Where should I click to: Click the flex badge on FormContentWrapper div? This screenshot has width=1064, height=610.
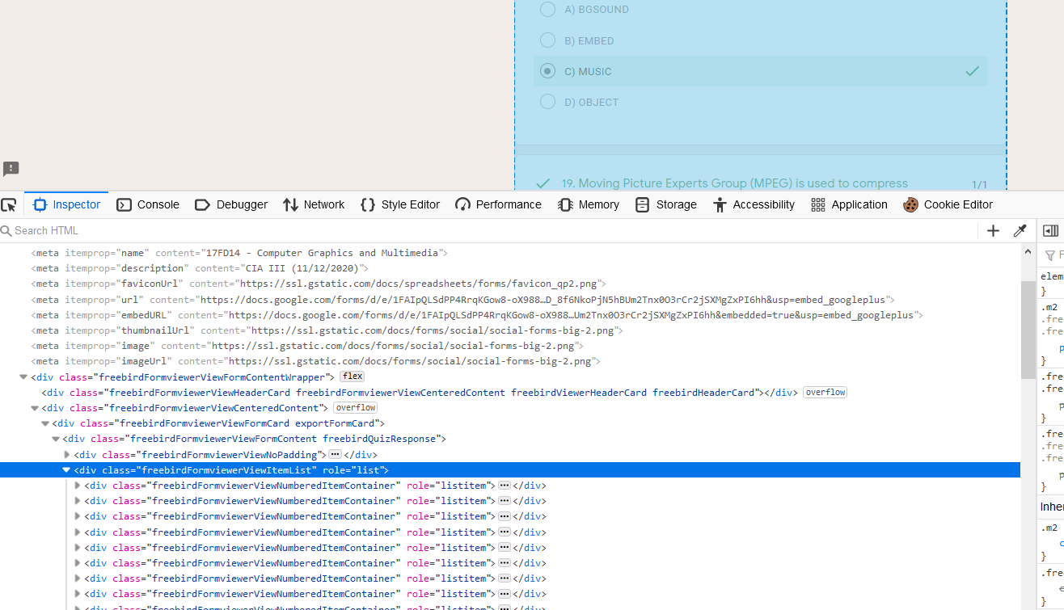click(x=352, y=377)
